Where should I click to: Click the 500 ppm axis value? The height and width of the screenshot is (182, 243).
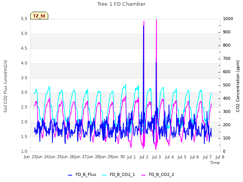pos(227,85)
